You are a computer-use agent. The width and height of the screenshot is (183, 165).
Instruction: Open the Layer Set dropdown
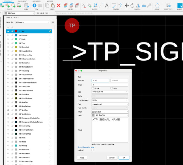point(32,22)
